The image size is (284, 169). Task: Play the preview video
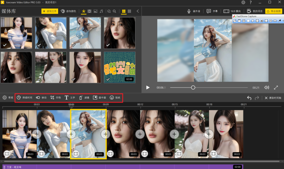pyautogui.click(x=148, y=88)
